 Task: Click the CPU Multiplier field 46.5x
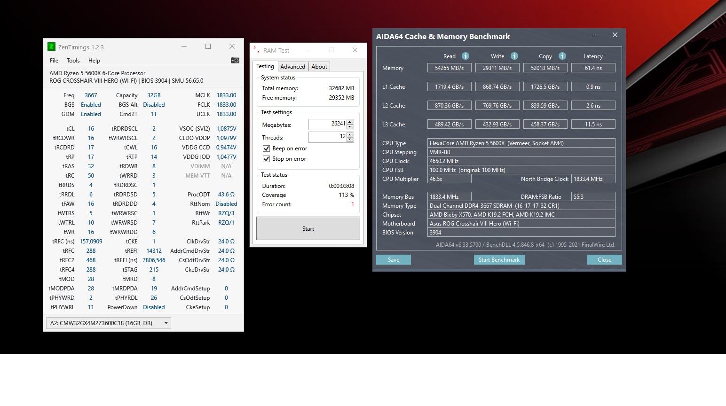(x=449, y=179)
